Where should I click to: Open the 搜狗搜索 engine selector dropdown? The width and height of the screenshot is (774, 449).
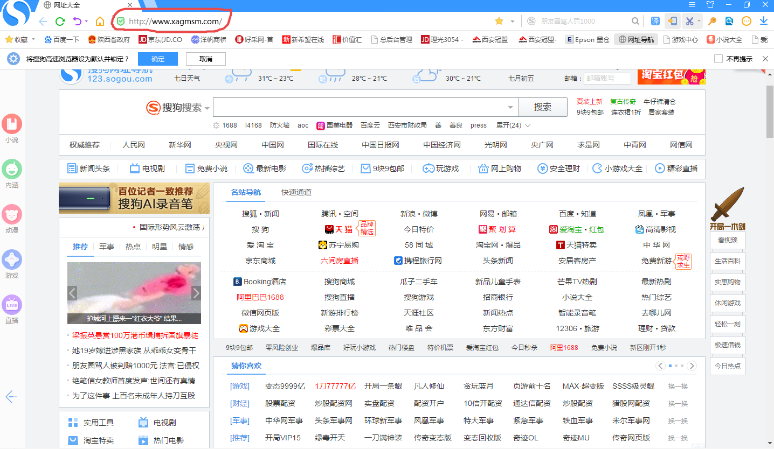tap(207, 108)
